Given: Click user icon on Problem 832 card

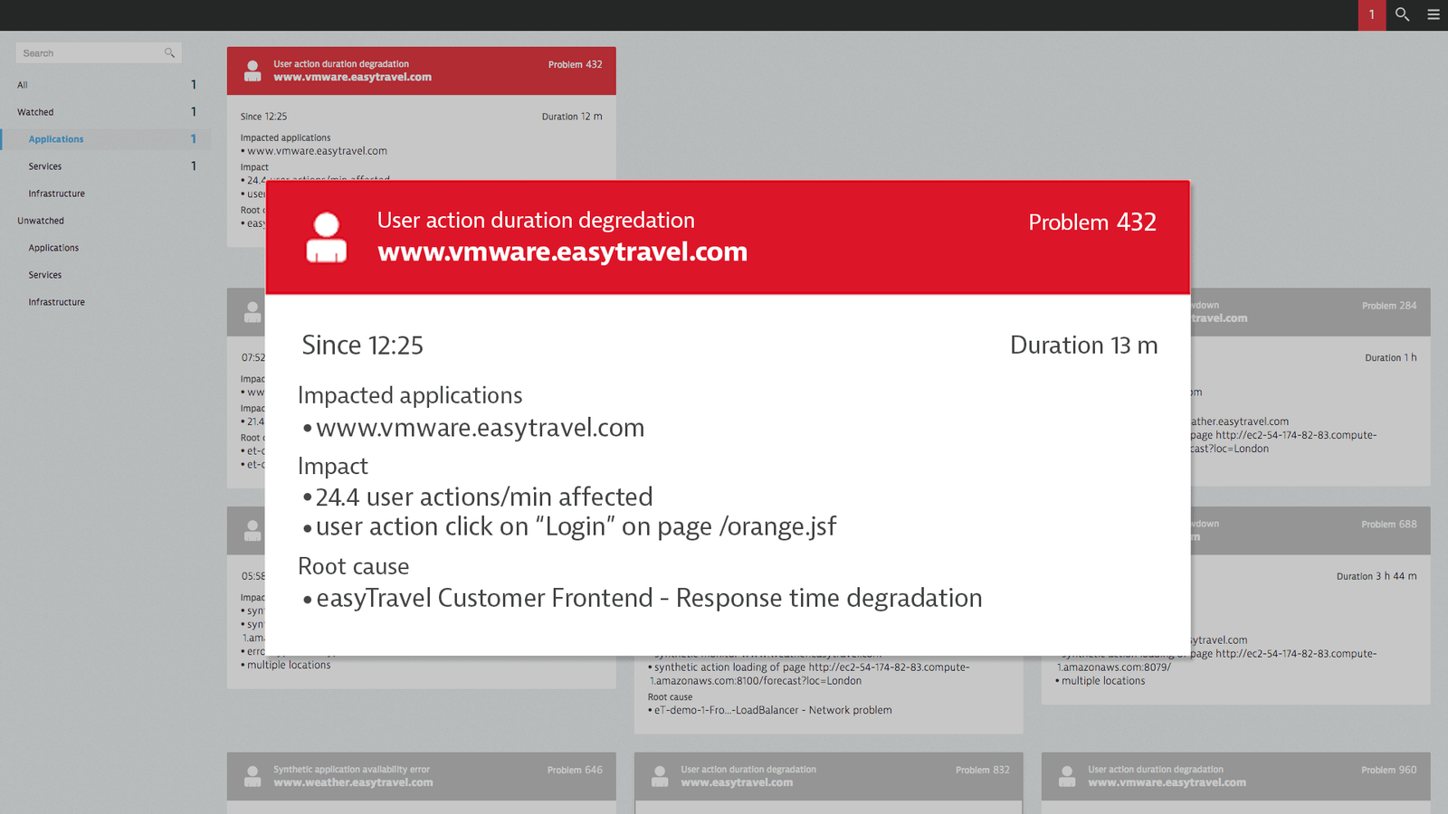Looking at the screenshot, I should [660, 776].
